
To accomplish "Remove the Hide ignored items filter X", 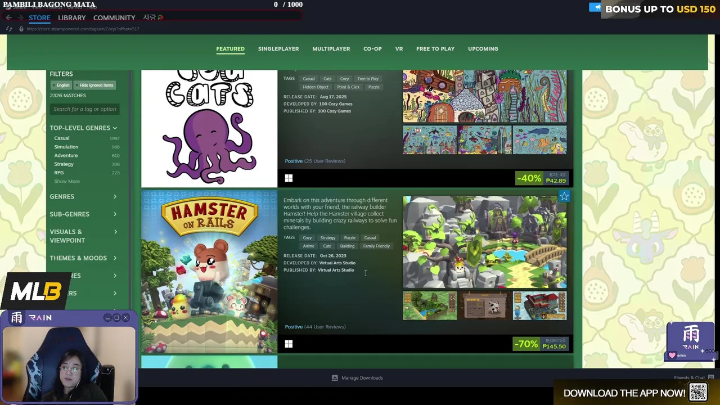I will (x=76, y=85).
